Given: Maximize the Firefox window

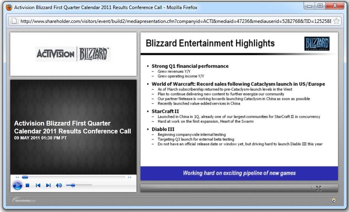Looking at the screenshot, I should point(320,6).
